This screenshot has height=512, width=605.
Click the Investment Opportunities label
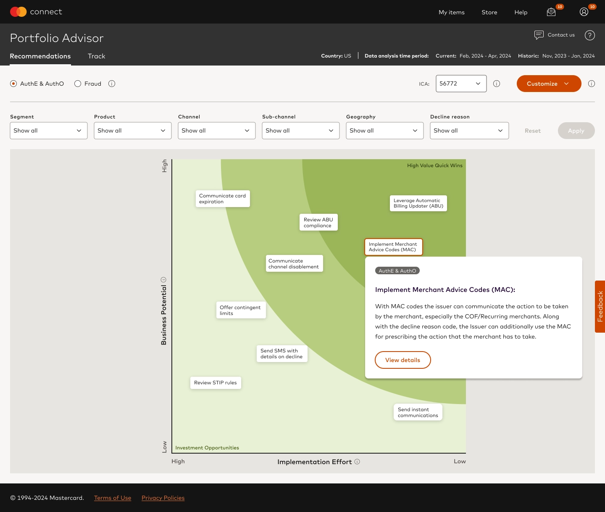click(x=207, y=448)
